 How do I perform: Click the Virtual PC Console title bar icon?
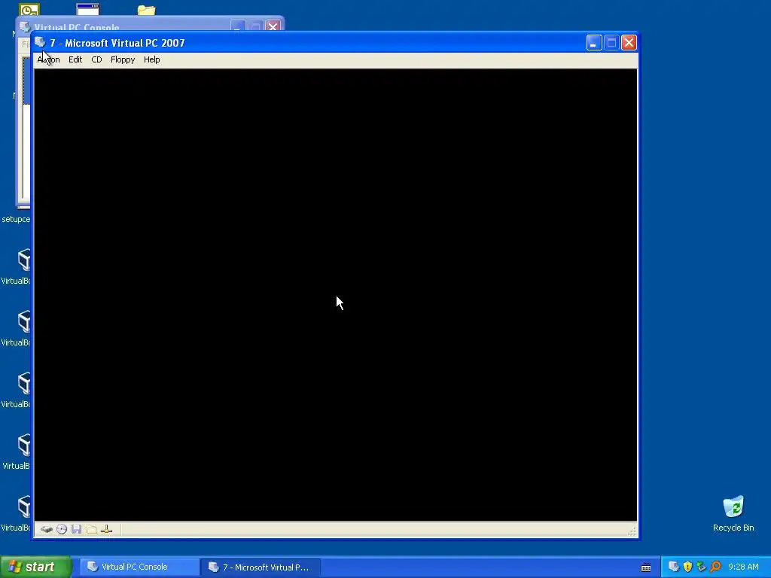click(25, 26)
